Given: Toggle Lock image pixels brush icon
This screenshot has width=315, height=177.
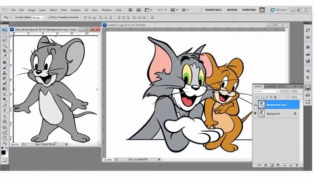Looking at the screenshot, I should coord(267,97).
